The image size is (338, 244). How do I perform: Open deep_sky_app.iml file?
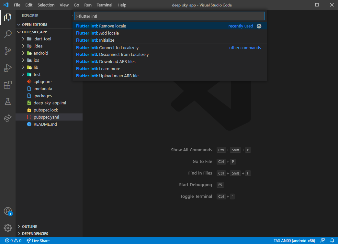49,103
